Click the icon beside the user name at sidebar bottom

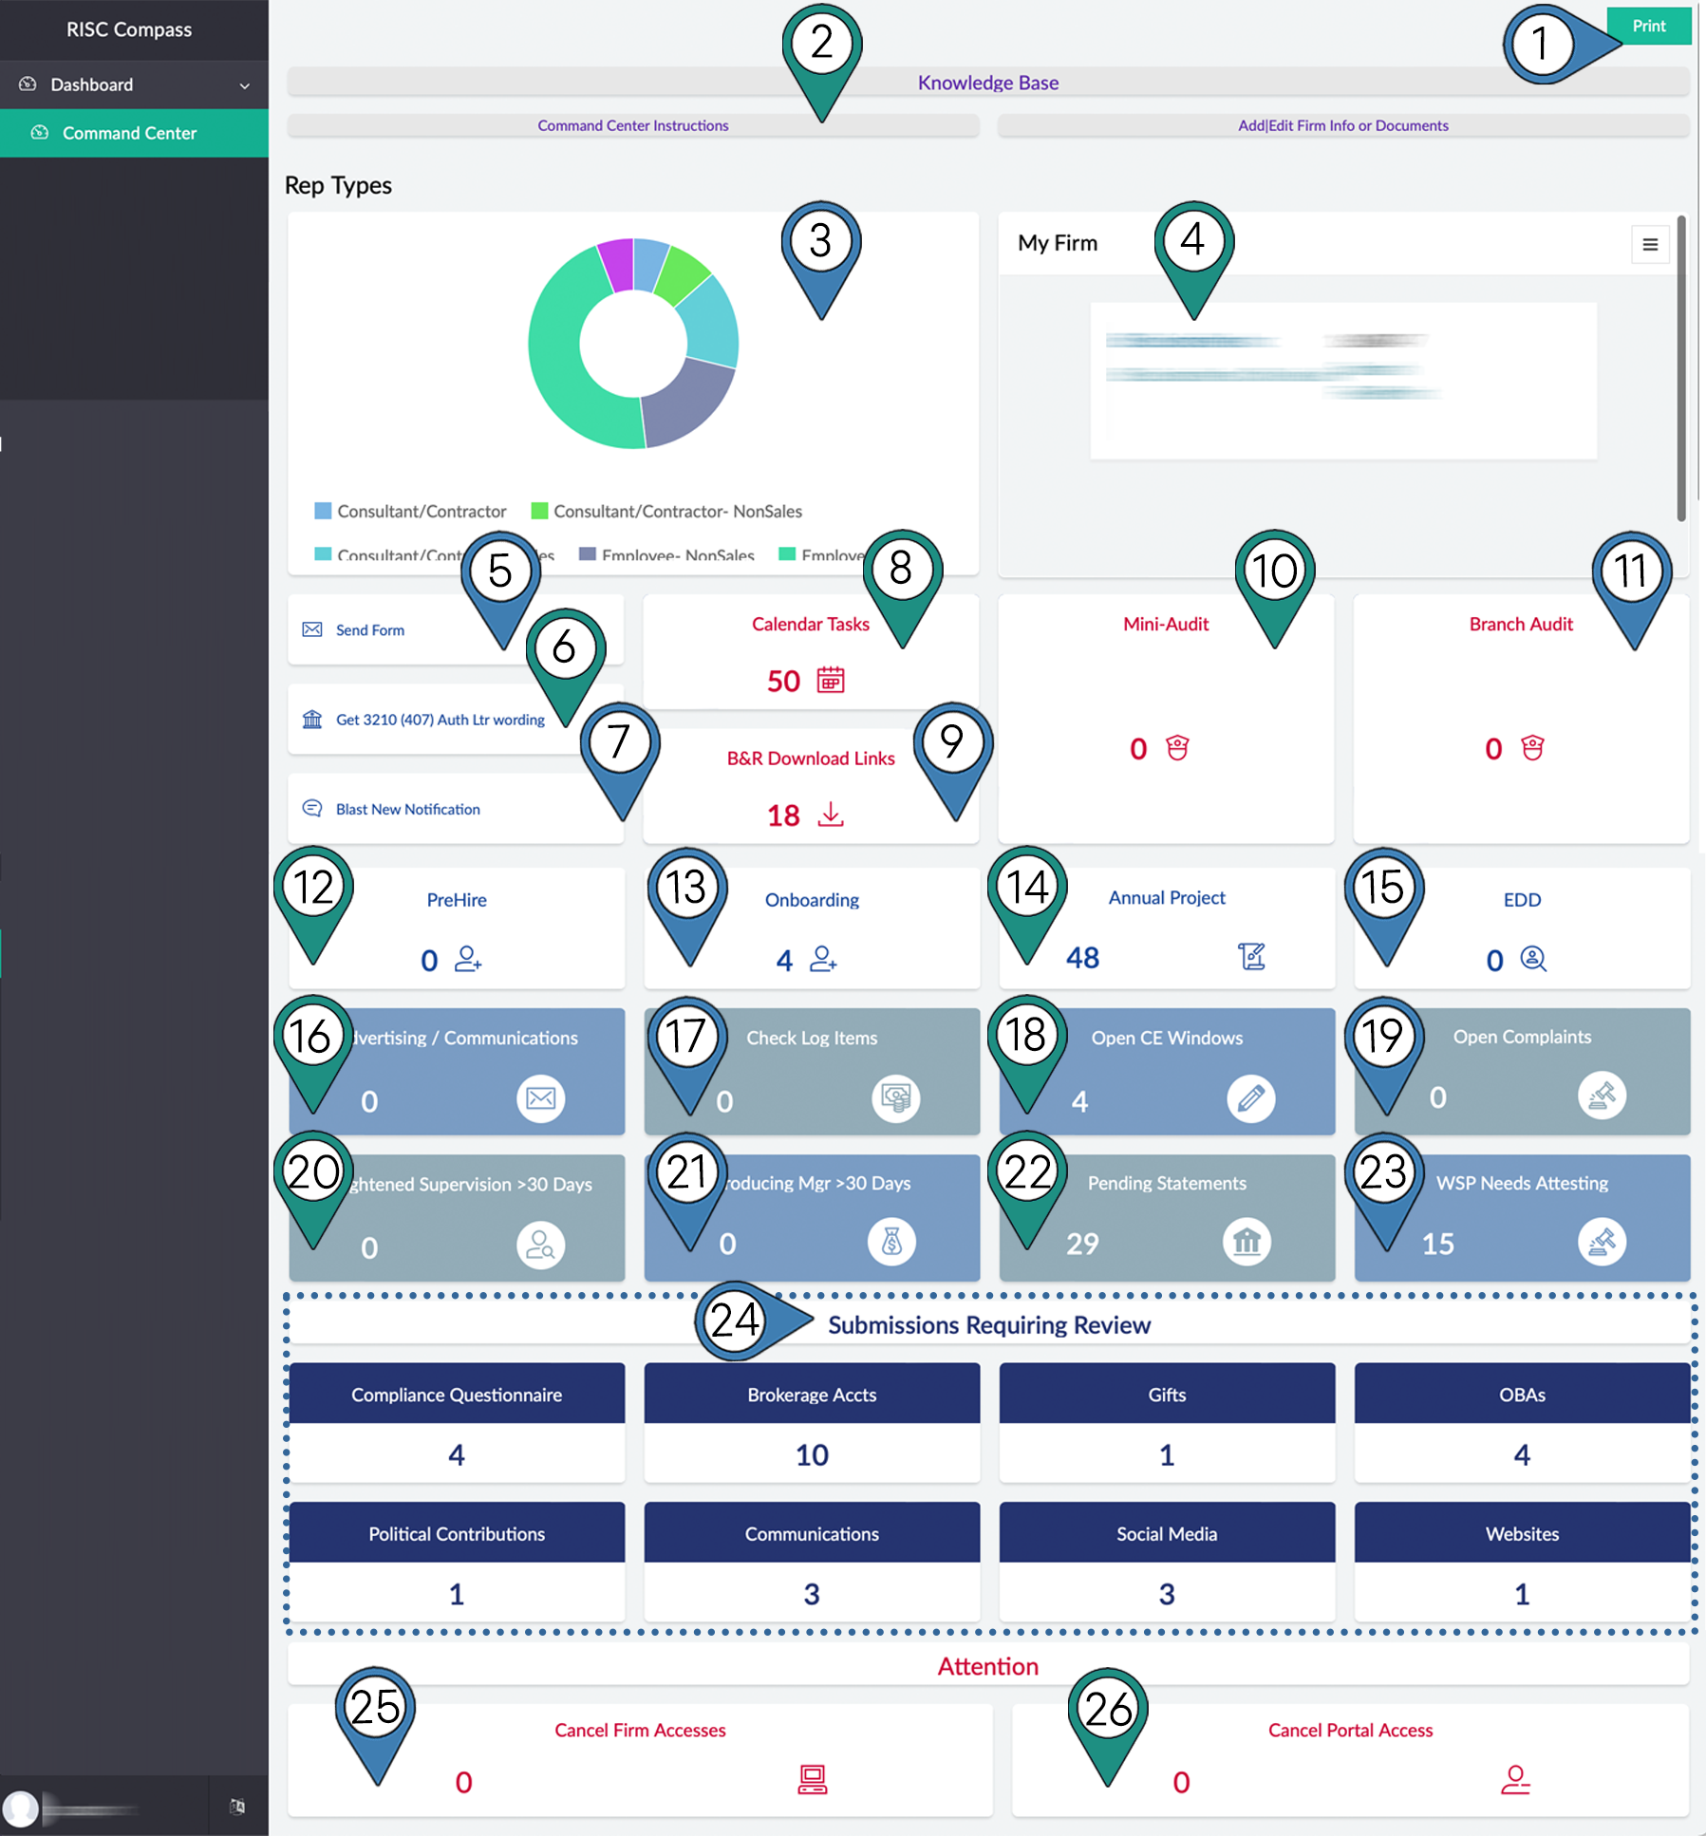click(237, 1806)
